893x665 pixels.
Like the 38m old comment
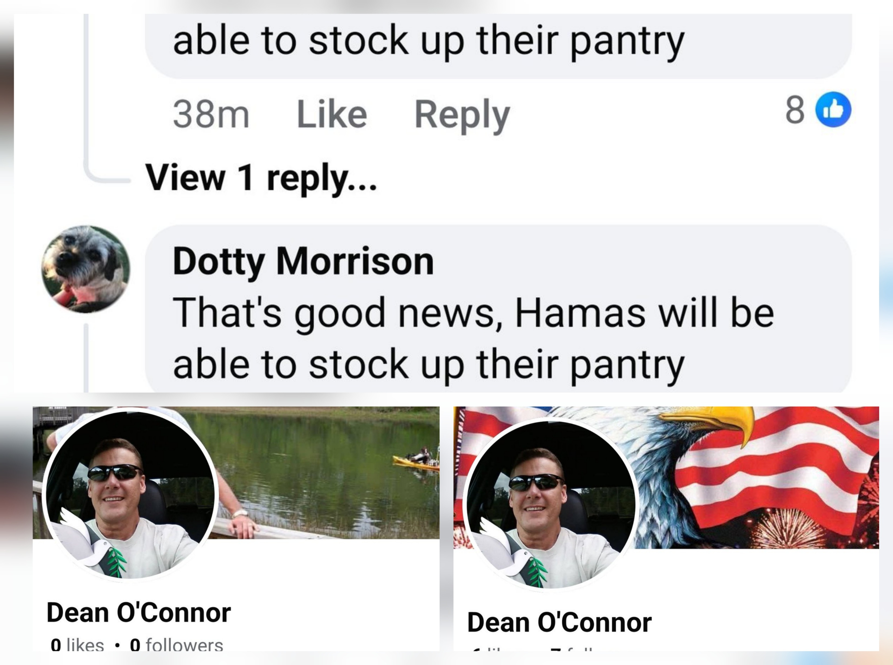coord(332,114)
